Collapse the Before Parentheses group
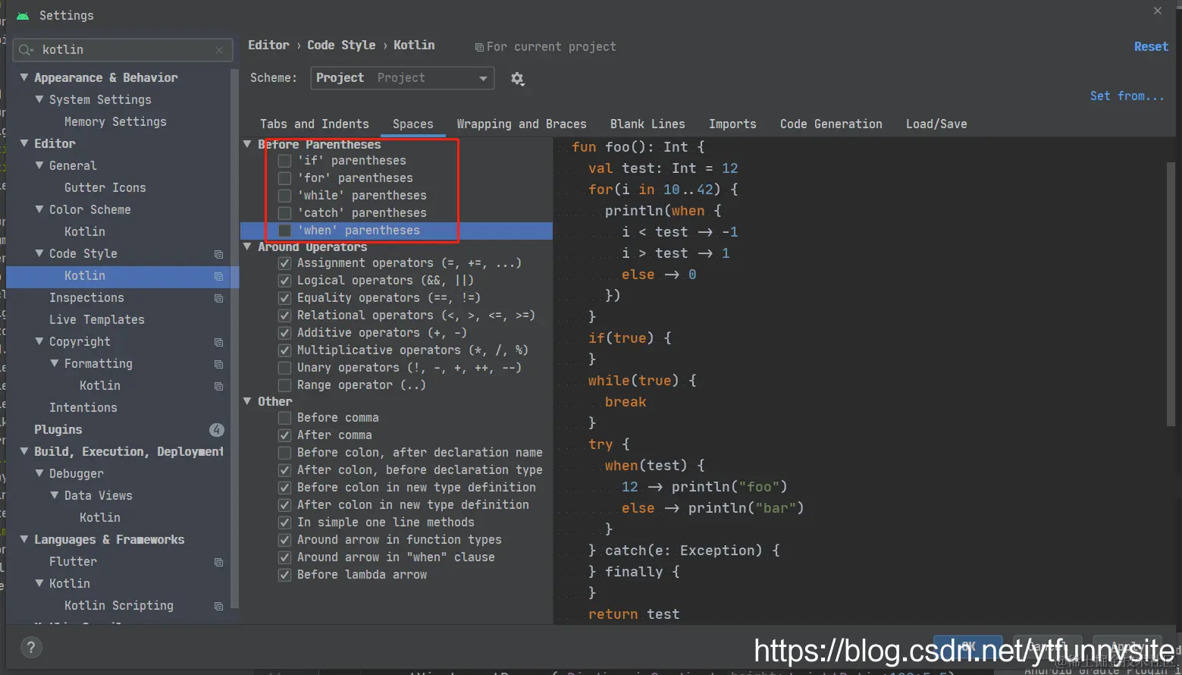 pos(247,144)
